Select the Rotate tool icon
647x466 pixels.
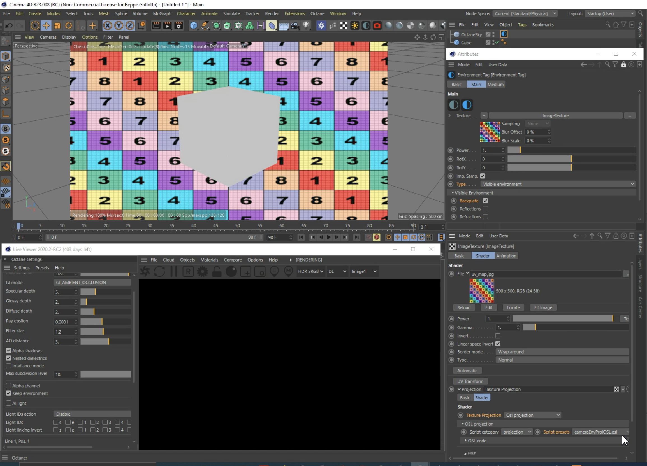[68, 26]
